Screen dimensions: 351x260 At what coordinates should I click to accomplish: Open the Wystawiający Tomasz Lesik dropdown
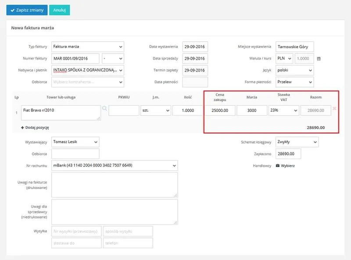(x=75, y=142)
